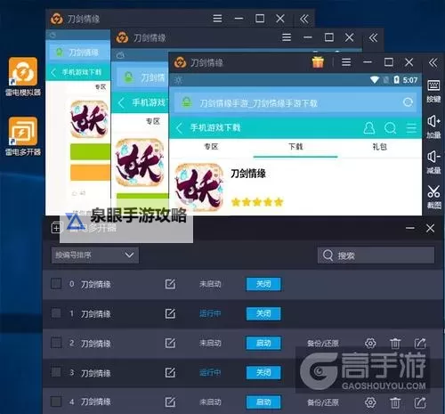
Task: Tick the checkbox for instance 4 刀剑情缘
Action: tap(56, 402)
